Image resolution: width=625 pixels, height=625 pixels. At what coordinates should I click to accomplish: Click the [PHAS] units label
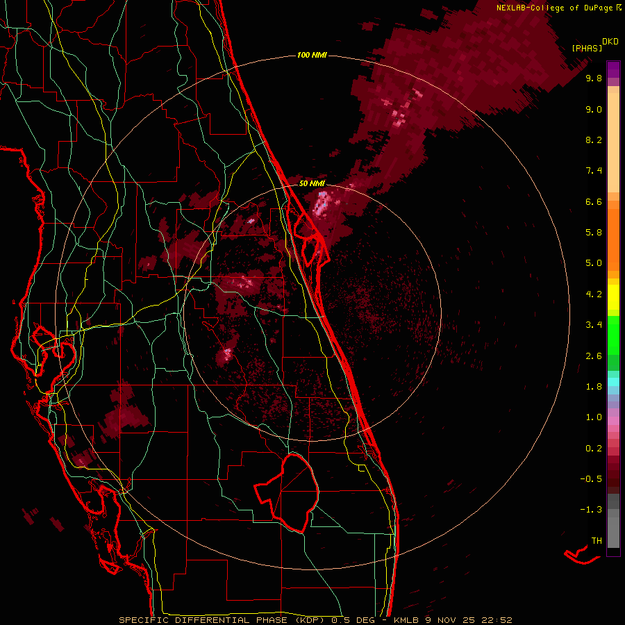pyautogui.click(x=587, y=48)
